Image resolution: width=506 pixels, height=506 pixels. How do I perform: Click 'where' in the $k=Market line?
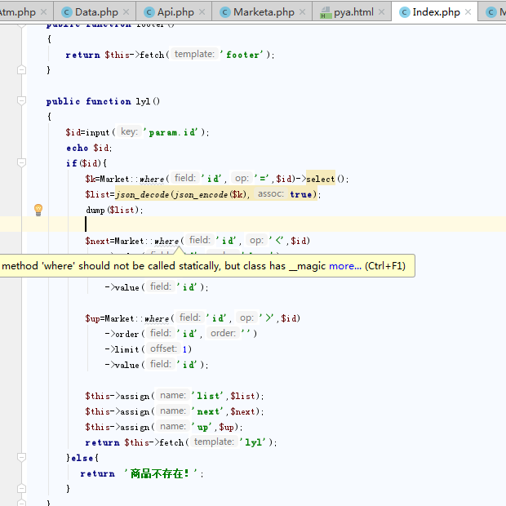tap(152, 179)
